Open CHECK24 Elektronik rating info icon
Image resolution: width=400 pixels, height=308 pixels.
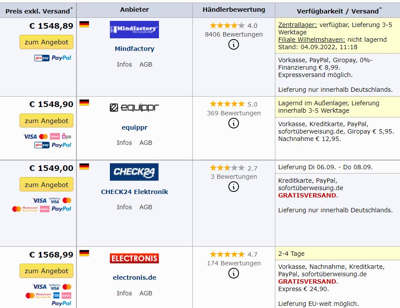point(234,187)
